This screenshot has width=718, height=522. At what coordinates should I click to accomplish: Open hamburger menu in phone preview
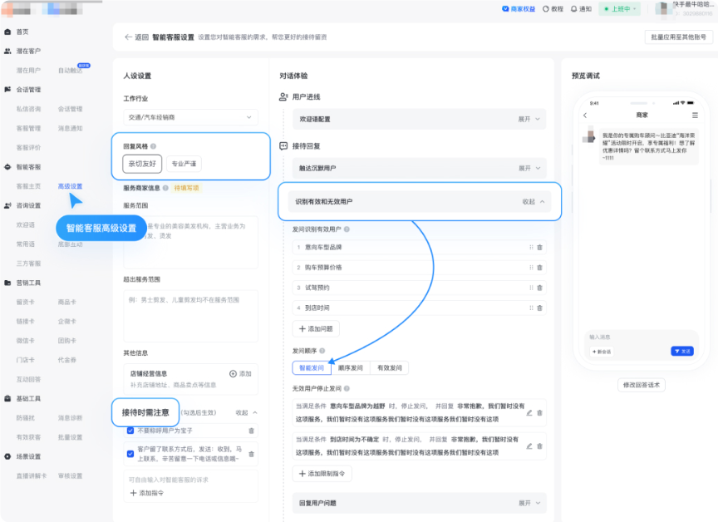pos(695,116)
